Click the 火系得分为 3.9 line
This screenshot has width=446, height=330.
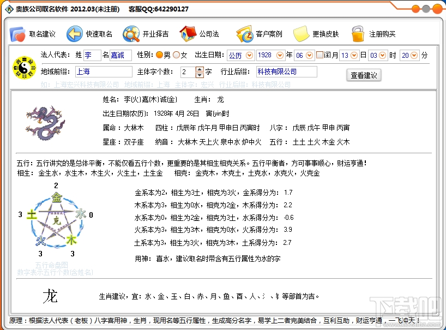(x=213, y=230)
